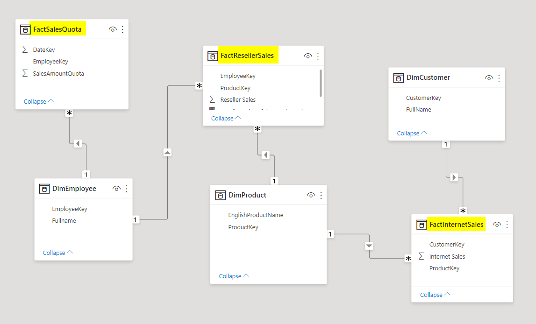The height and width of the screenshot is (324, 536).
Task: Click the Collapse link in DimCustomer
Action: (x=412, y=133)
